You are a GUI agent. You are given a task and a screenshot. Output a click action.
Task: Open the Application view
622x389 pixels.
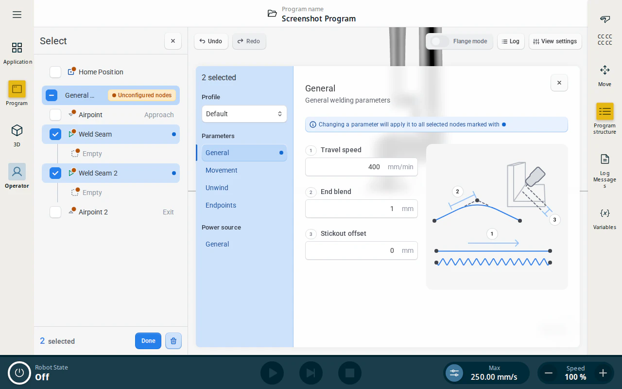click(x=17, y=53)
